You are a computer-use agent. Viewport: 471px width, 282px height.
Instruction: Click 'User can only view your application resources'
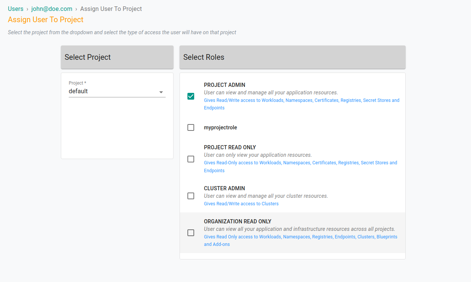(x=258, y=155)
